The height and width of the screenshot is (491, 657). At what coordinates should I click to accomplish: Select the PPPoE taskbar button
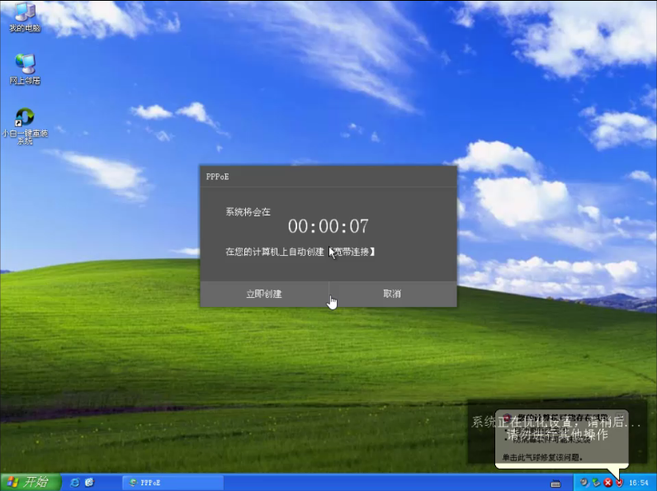pyautogui.click(x=172, y=482)
